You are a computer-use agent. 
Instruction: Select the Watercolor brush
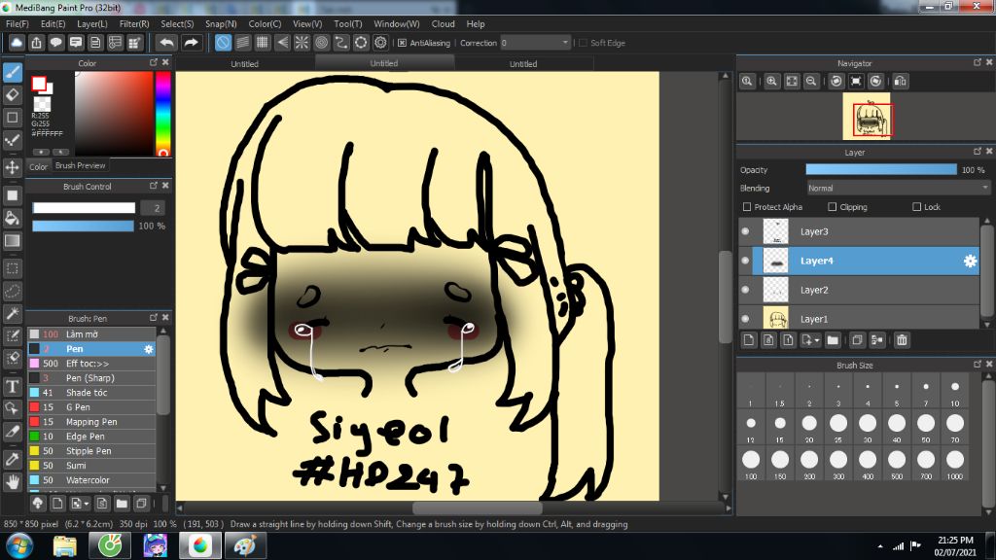pyautogui.click(x=91, y=480)
